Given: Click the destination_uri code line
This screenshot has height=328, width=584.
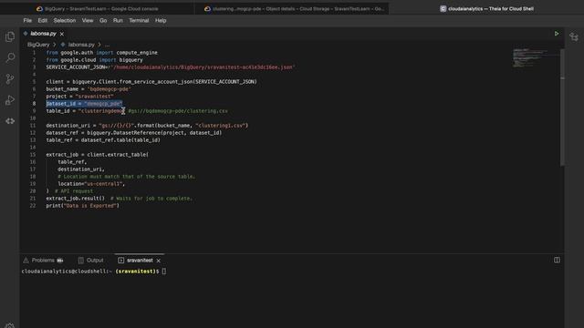Looking at the screenshot, I should tap(147, 126).
